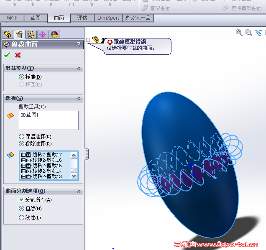The image size is (266, 250).
Task: Collapse the 剪裁类型(T) section
Action: [79, 68]
